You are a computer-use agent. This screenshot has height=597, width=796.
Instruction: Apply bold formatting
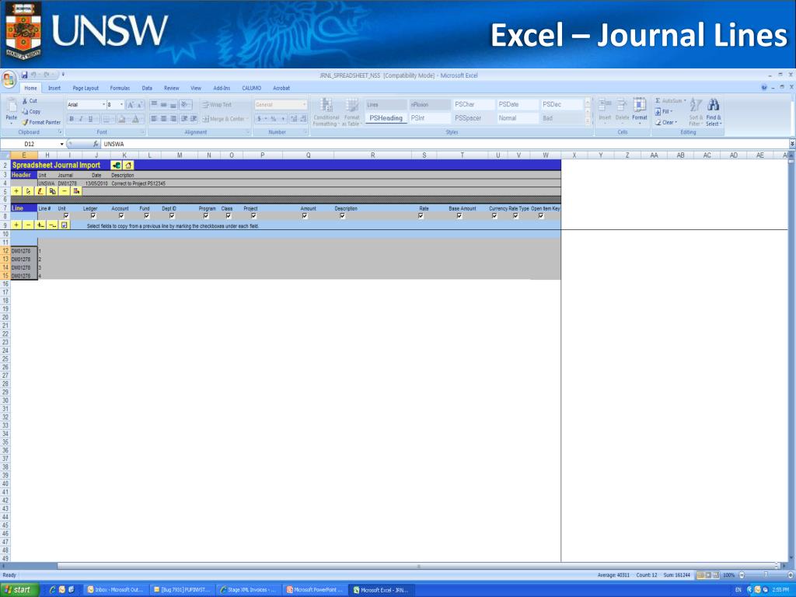tap(72, 119)
